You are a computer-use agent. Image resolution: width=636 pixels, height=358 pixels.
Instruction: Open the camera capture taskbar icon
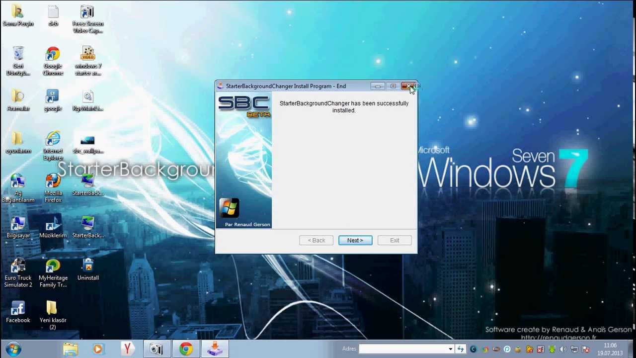(157, 349)
